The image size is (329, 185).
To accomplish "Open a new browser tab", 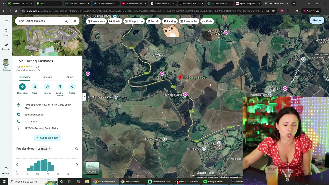I will tap(294, 4).
